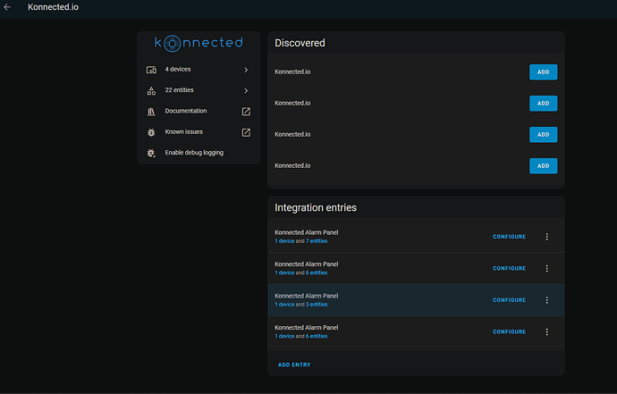Image resolution: width=617 pixels, height=394 pixels.
Task: Open three-dot menu for 3 entities entry
Action: 546,300
